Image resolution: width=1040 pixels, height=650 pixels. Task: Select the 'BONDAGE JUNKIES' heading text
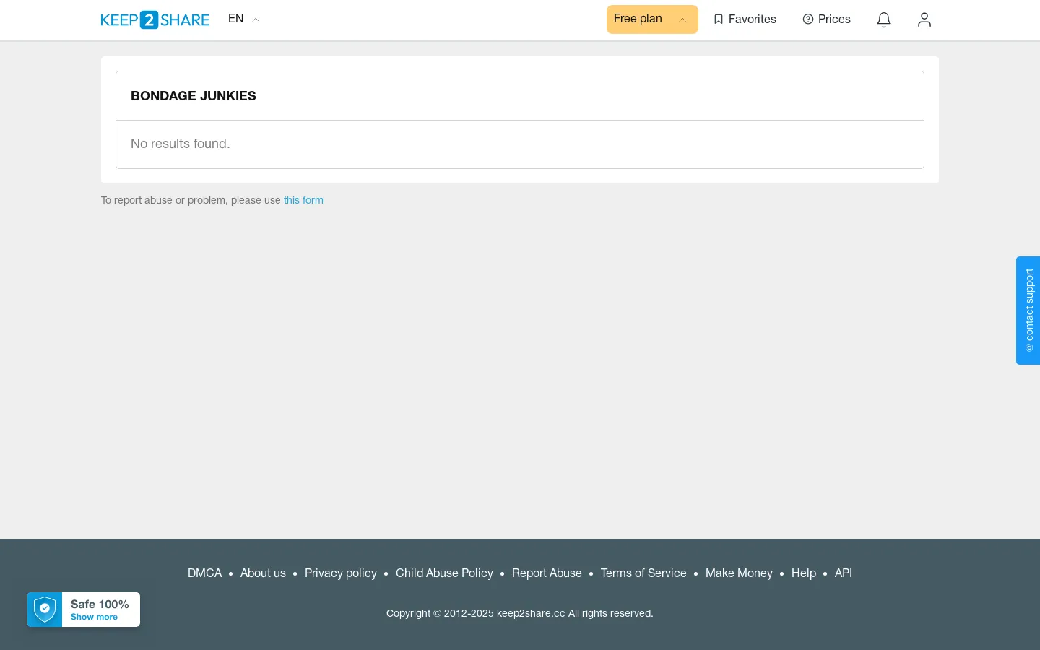194,96
